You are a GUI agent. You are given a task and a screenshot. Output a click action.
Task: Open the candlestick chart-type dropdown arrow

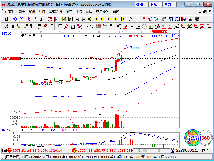coord(45,19)
